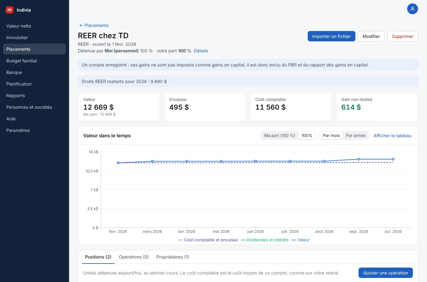Click the Indivia logo icon
Screen dimensions: 427x282
(9, 10)
